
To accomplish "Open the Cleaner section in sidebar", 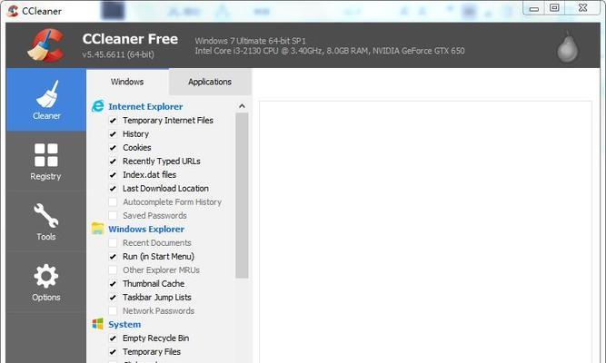I will pos(46,100).
